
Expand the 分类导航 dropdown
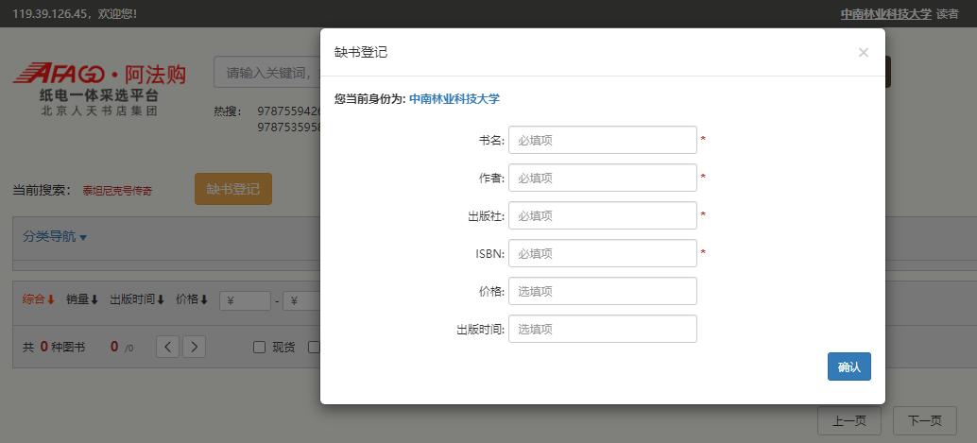pyautogui.click(x=55, y=237)
